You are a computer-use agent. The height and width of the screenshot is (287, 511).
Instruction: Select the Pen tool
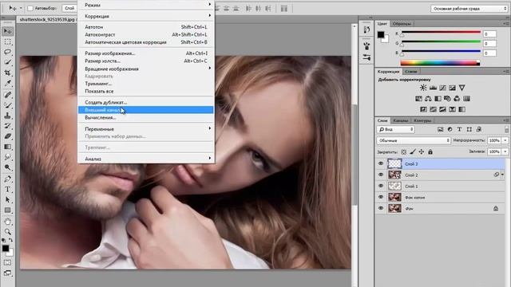7,179
